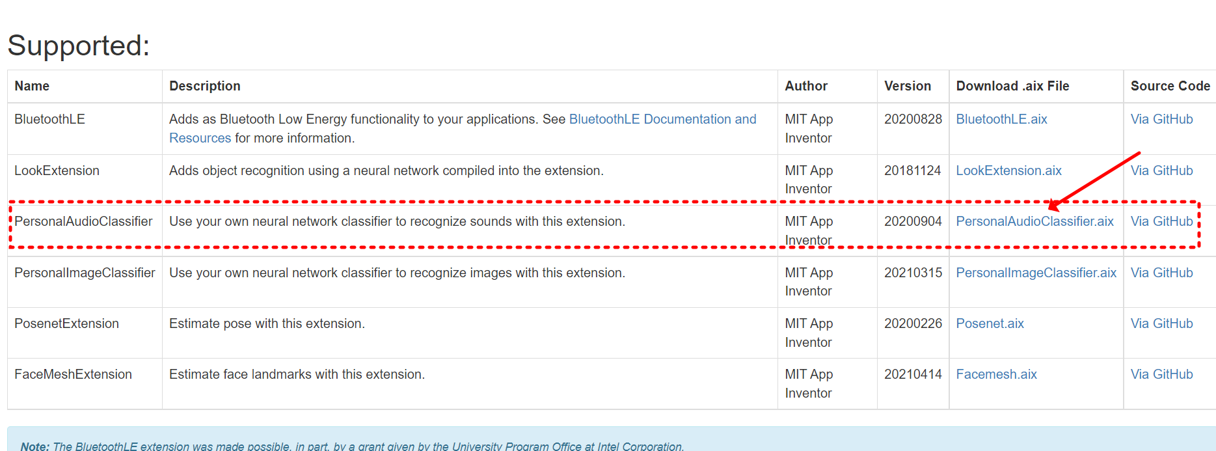Download the Posenet.aix file
This screenshot has height=451, width=1216.
click(990, 323)
